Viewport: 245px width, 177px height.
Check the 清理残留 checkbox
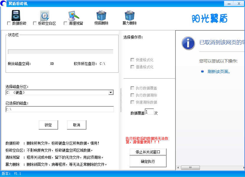65,23
